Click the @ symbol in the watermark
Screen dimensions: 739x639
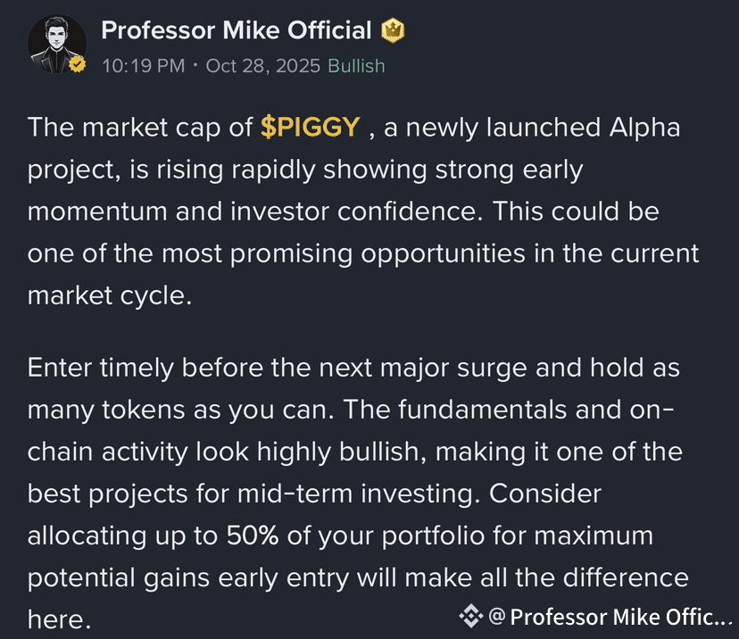497,616
